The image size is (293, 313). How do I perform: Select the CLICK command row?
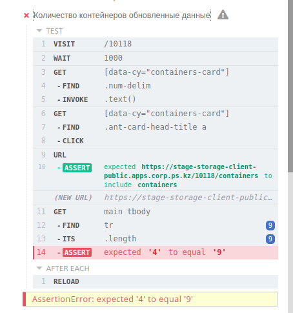point(156,141)
